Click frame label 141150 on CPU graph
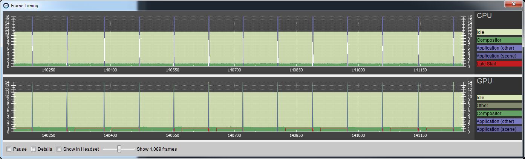Screen dimensions: 525x159 click(x=420, y=70)
